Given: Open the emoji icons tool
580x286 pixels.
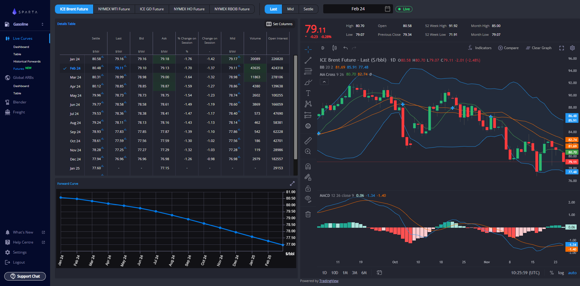Looking at the screenshot, I should [308, 126].
